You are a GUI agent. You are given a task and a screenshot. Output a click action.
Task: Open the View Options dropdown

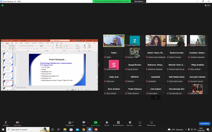pyautogui.click(x=139, y=1)
